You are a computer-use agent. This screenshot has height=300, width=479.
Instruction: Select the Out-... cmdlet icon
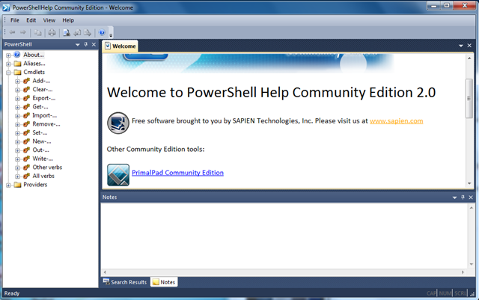[27, 150]
